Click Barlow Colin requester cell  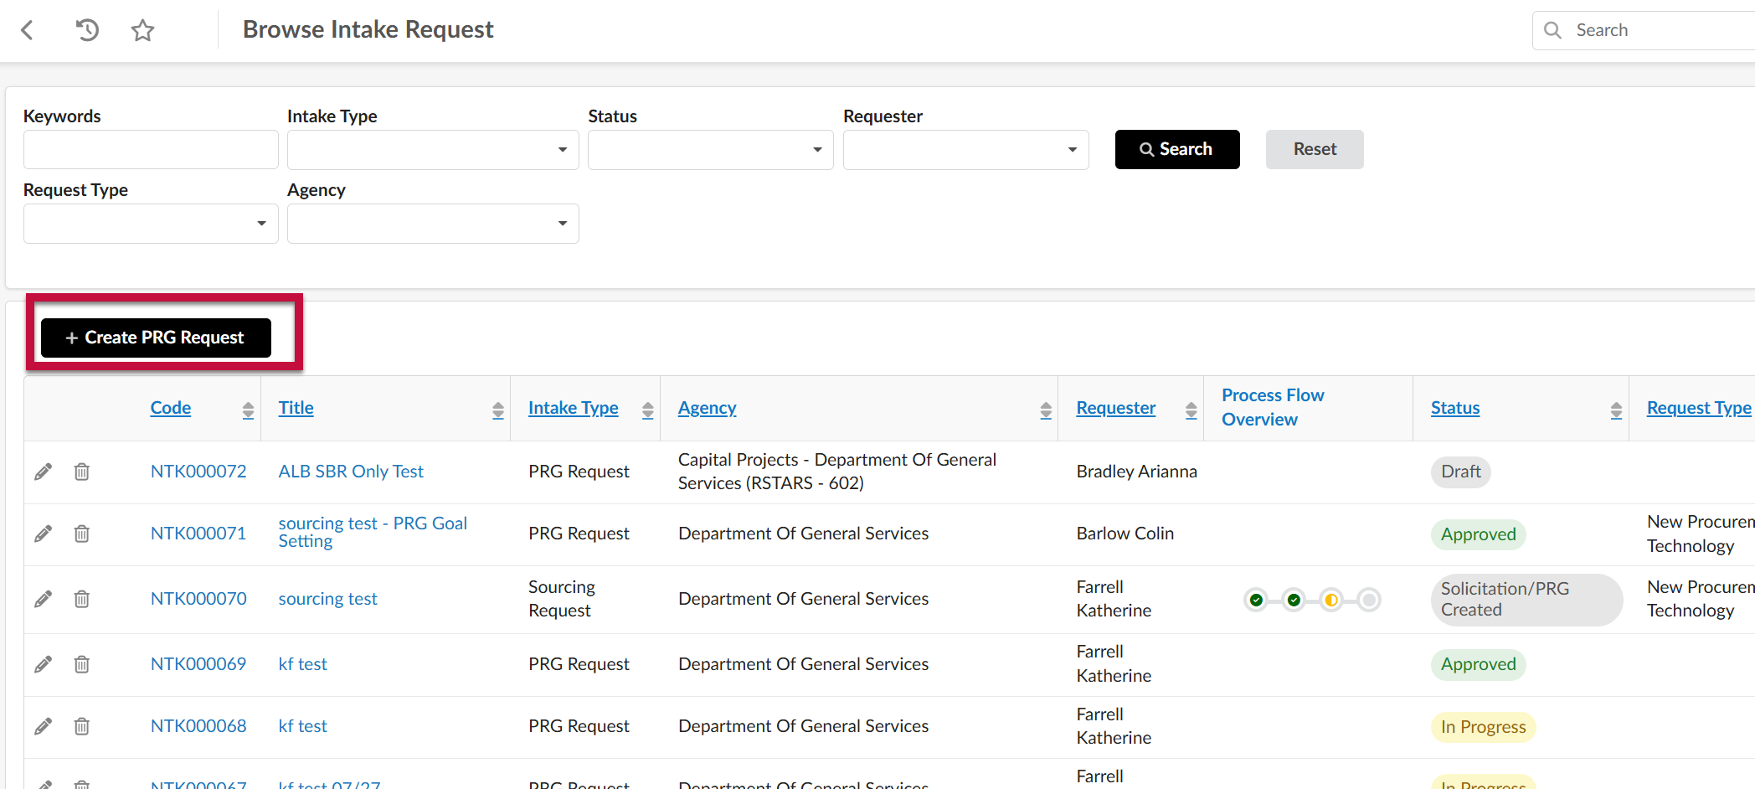pyautogui.click(x=1125, y=534)
